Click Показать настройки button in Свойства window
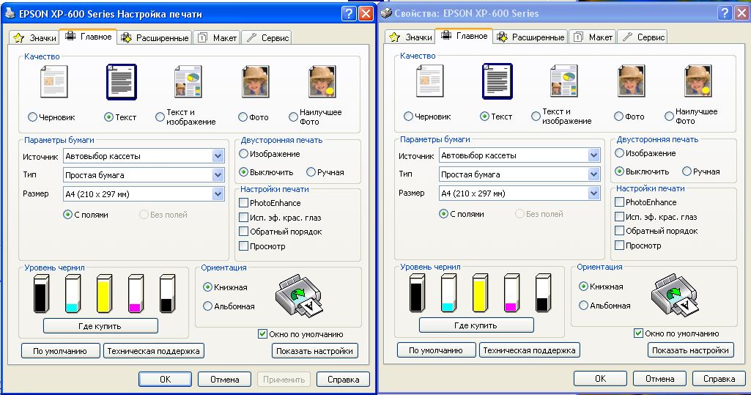The width and height of the screenshot is (751, 395). pyautogui.click(x=690, y=350)
